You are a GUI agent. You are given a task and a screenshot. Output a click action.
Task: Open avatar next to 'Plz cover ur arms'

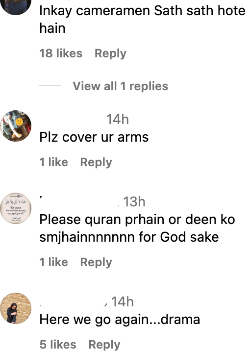pos(16,126)
